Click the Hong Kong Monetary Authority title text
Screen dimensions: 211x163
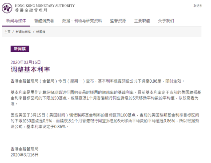pyautogui.click(x=45, y=6)
